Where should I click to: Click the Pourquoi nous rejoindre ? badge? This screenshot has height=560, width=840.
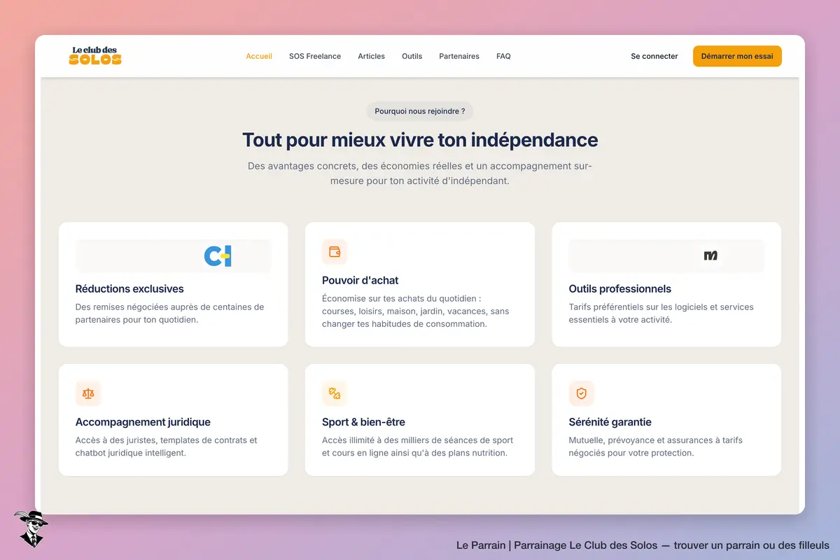pos(420,111)
